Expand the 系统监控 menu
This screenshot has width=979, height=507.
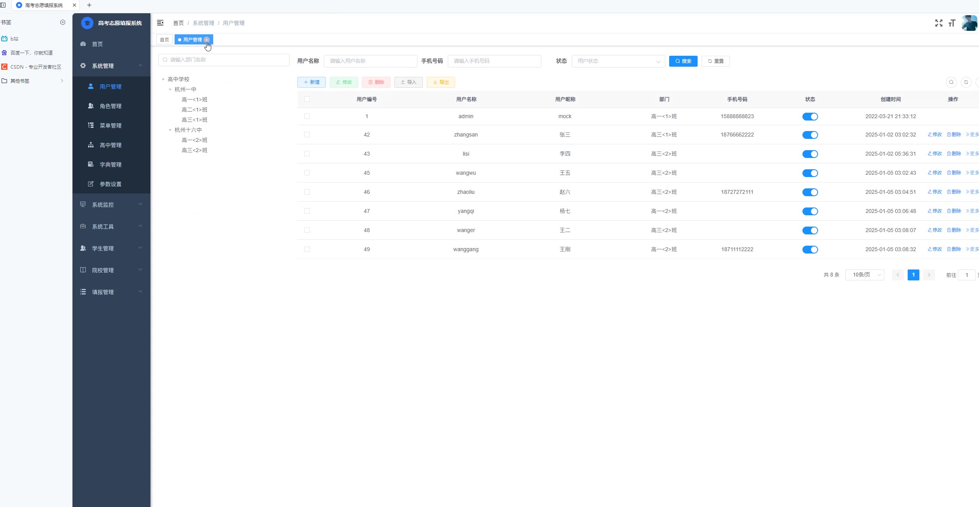[x=111, y=205]
